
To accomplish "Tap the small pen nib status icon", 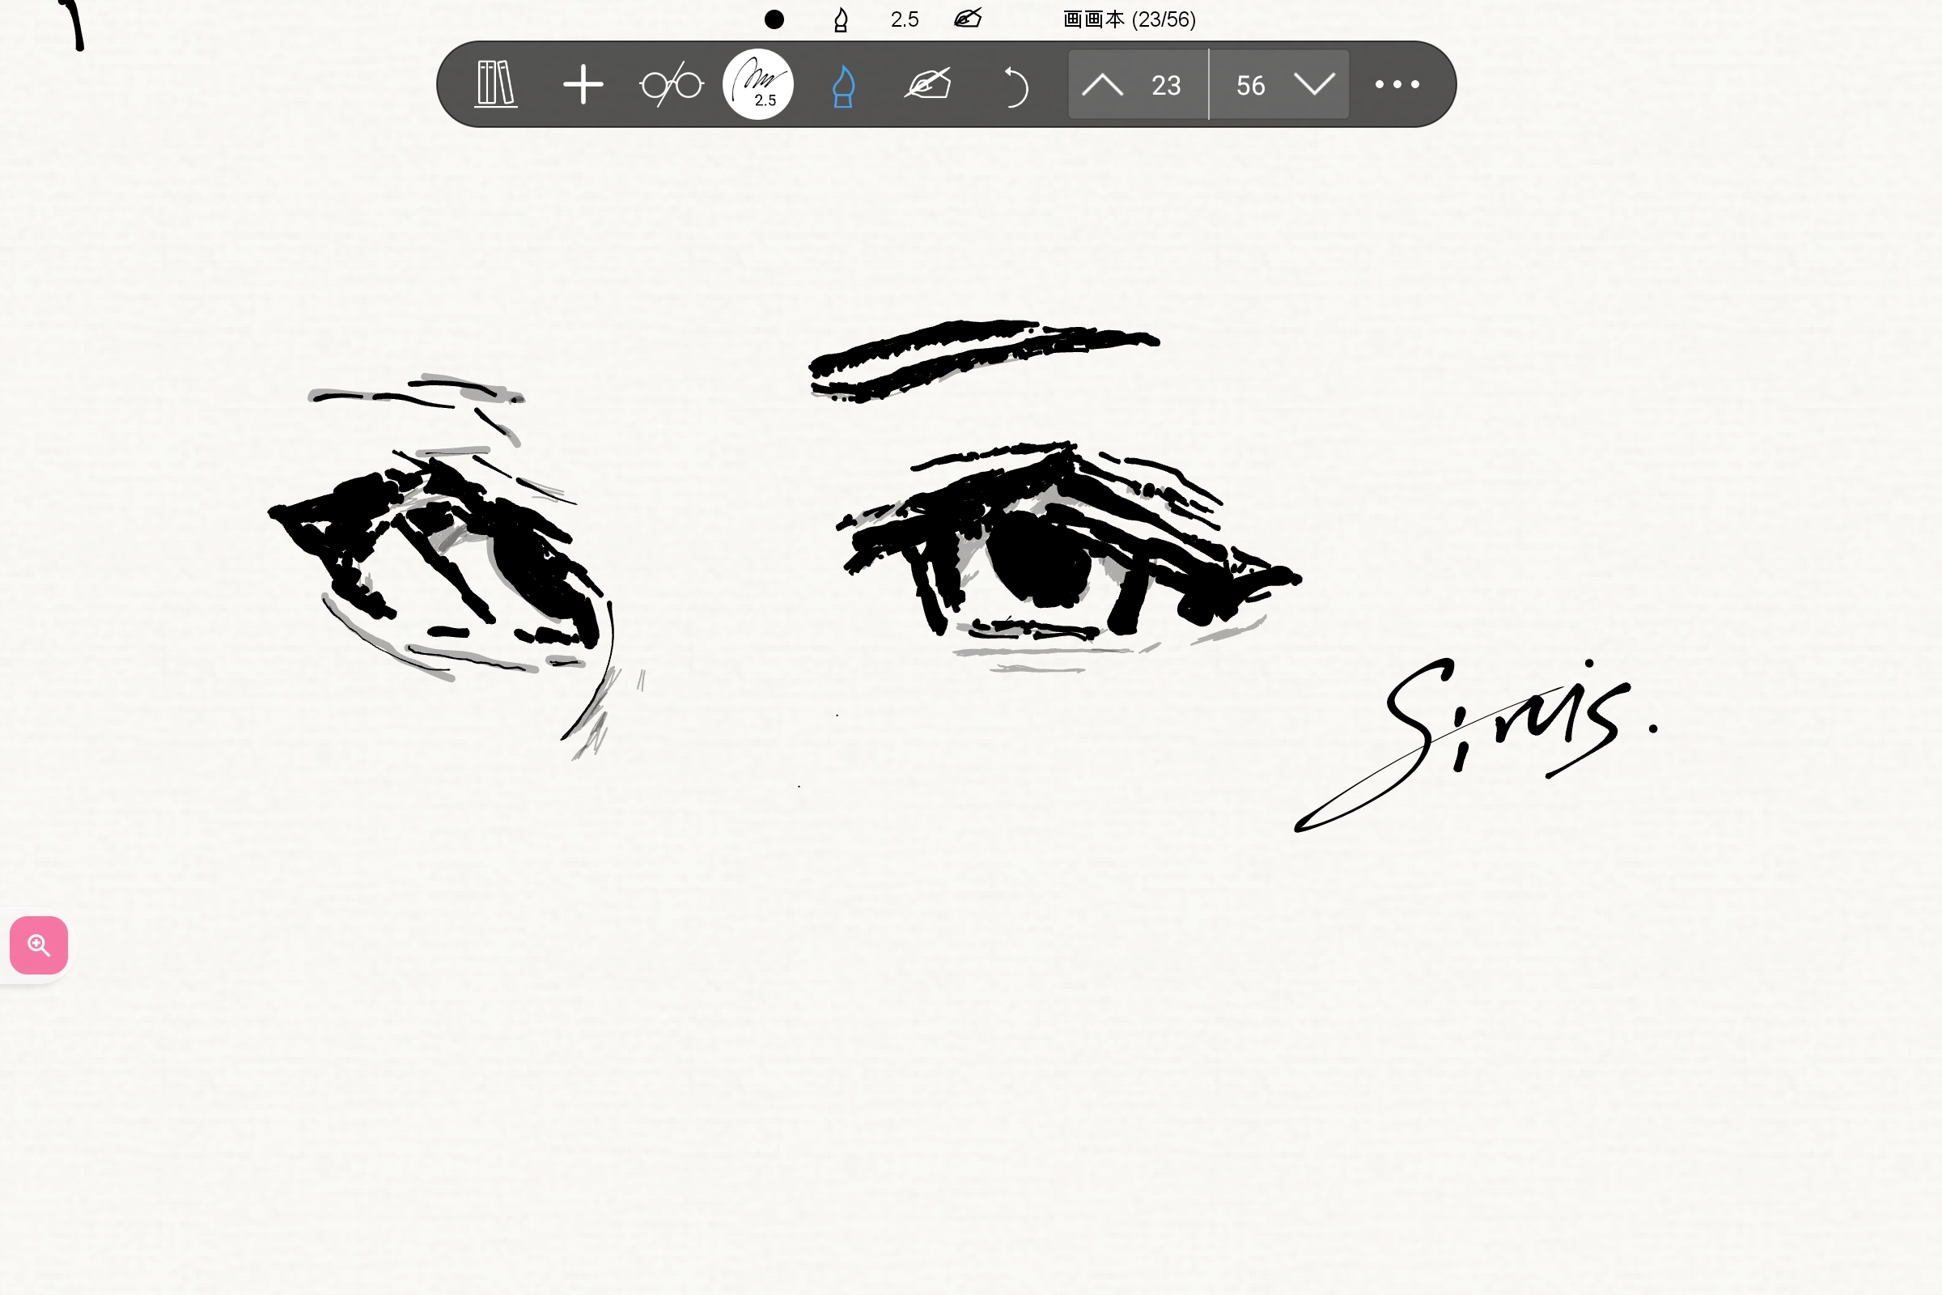I will point(841,19).
